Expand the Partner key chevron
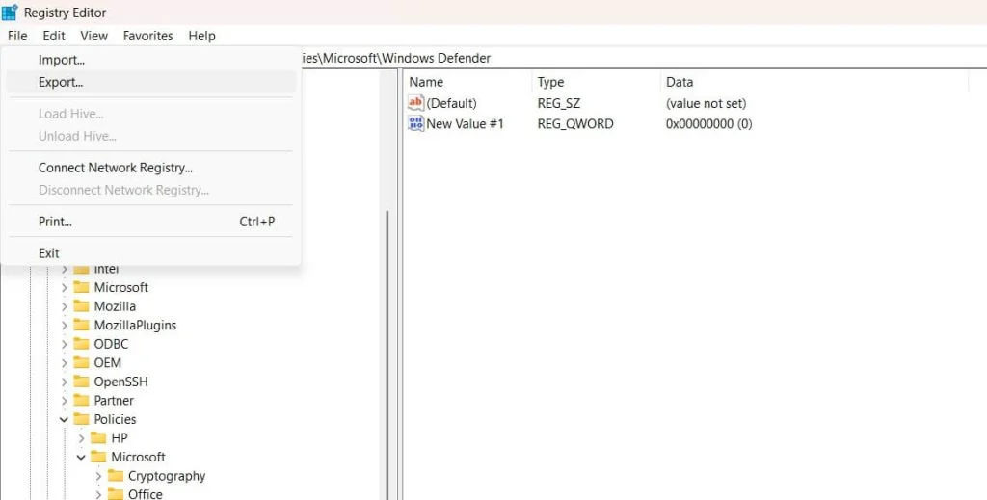Screen dimensions: 987x500 pos(65,401)
